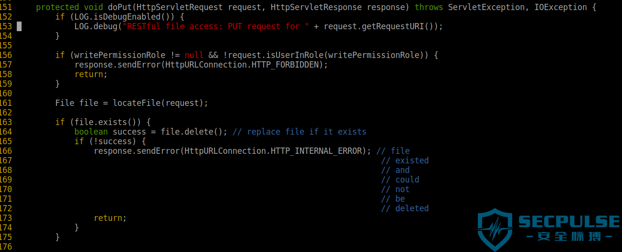The image size is (622, 252).
Task: Click line number 166 in the gutter
Action: [x=6, y=151]
